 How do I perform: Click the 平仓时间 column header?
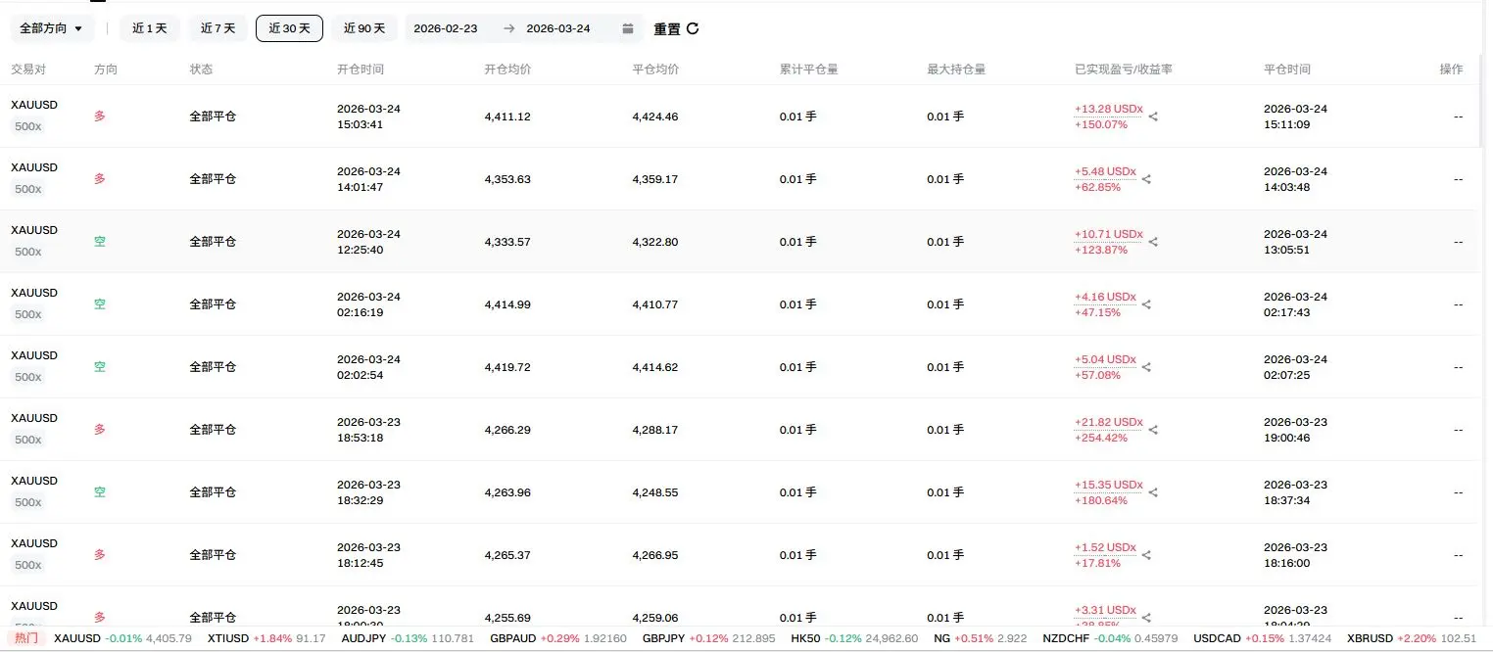click(1287, 70)
